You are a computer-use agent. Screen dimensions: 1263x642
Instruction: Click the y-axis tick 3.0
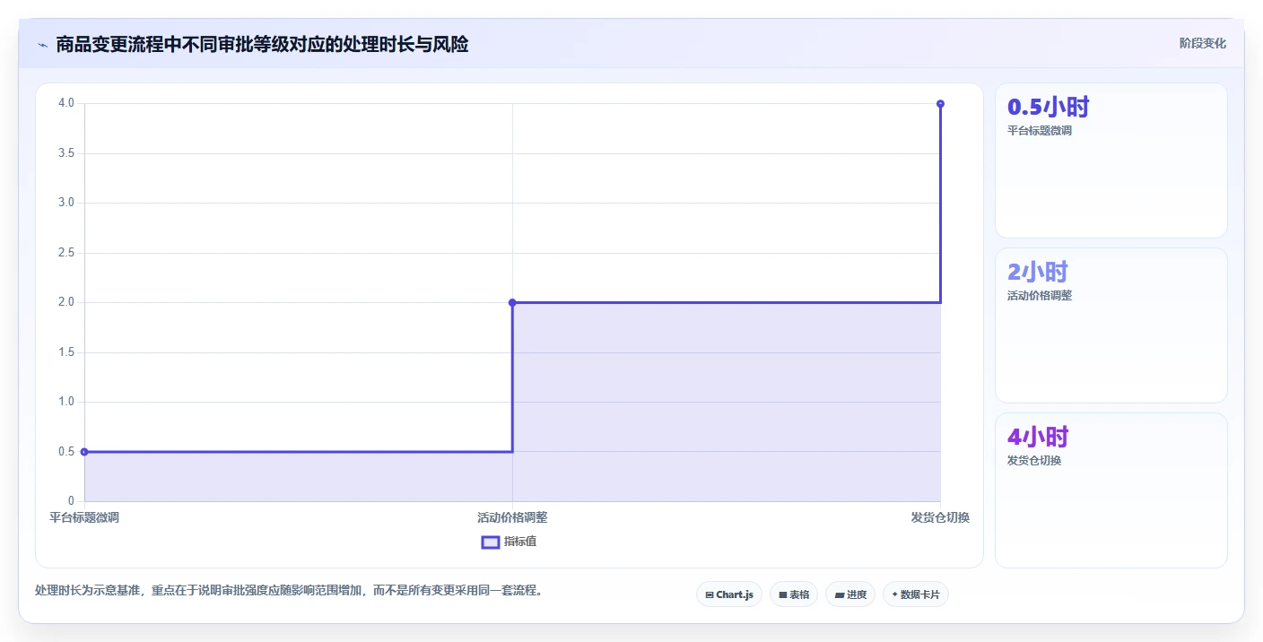click(66, 203)
